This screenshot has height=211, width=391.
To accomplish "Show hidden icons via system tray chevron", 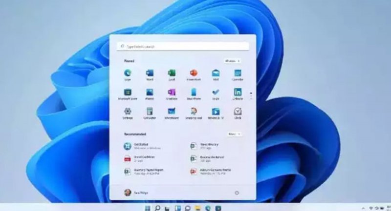I will point(363,208).
